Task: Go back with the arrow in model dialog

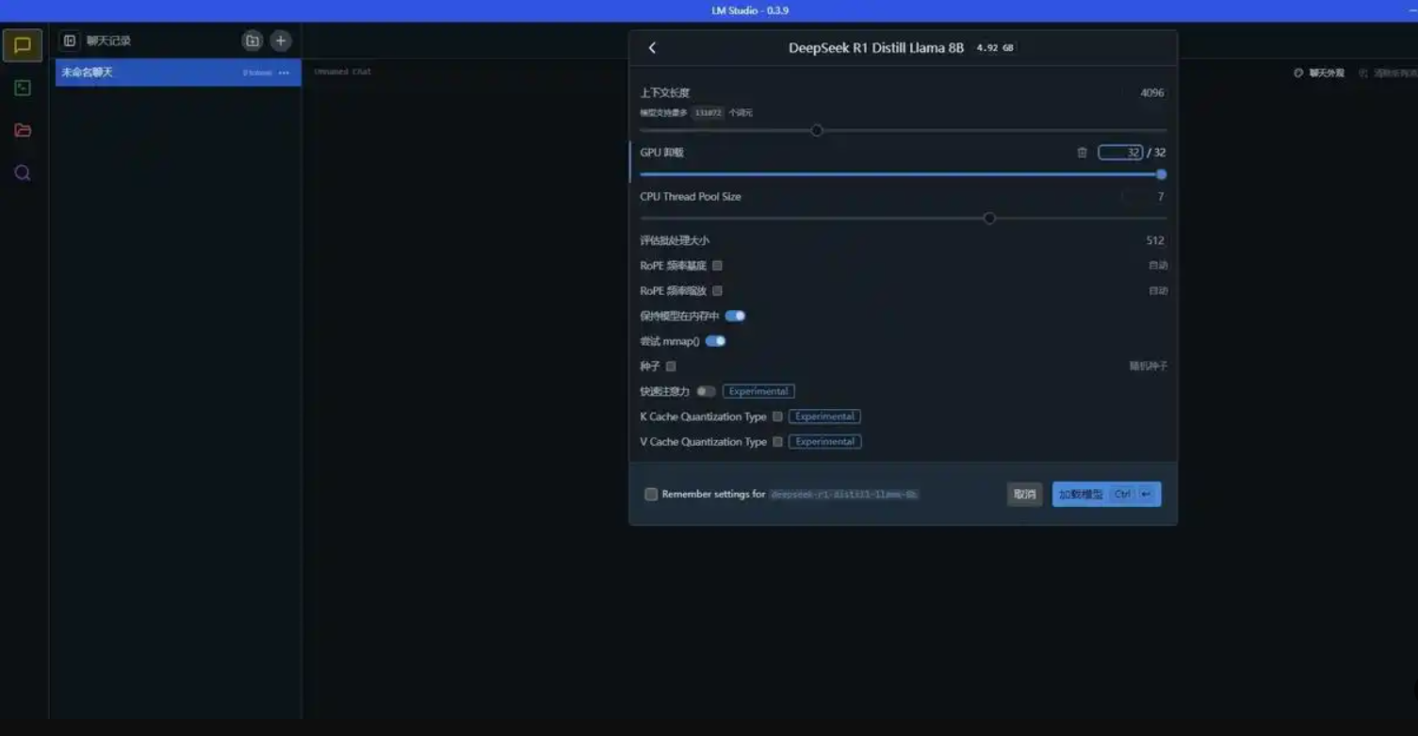Action: (652, 48)
